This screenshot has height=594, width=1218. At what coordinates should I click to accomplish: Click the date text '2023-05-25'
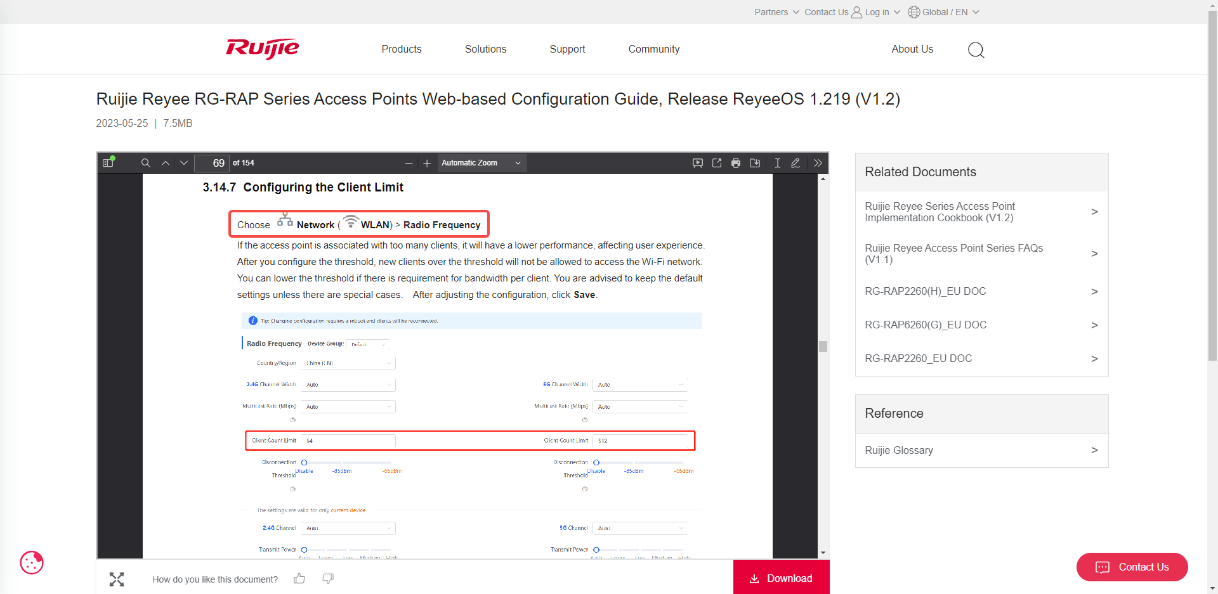click(122, 123)
